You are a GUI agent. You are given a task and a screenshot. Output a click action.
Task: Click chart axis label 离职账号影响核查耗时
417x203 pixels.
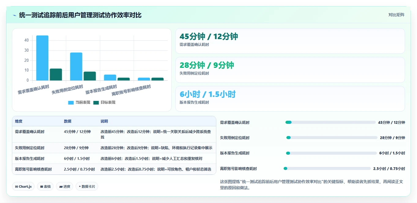pos(131,91)
